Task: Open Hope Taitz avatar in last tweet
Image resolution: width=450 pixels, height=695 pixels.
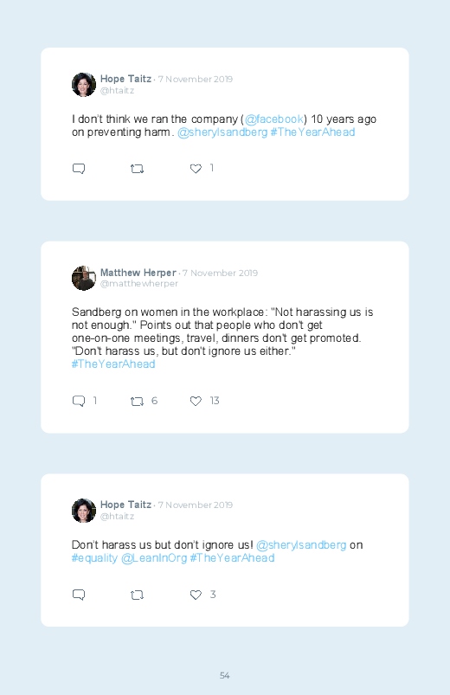Action: point(84,511)
